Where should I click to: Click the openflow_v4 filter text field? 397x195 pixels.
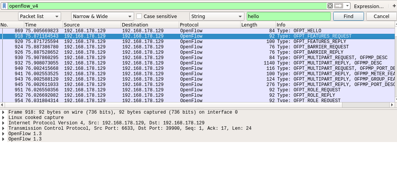pos(167,6)
